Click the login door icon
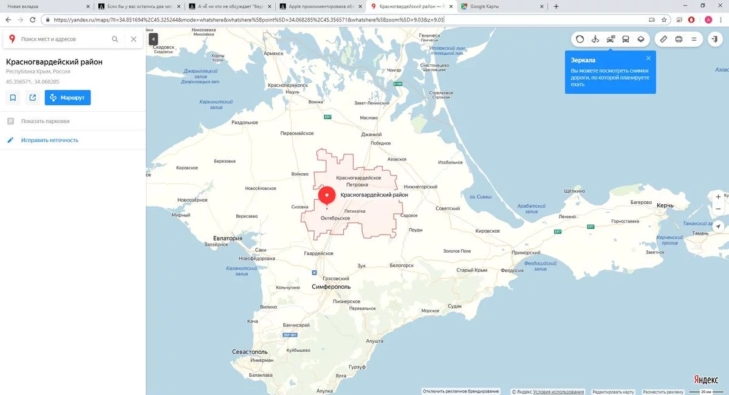Screen dimensions: 729x395 716,39
